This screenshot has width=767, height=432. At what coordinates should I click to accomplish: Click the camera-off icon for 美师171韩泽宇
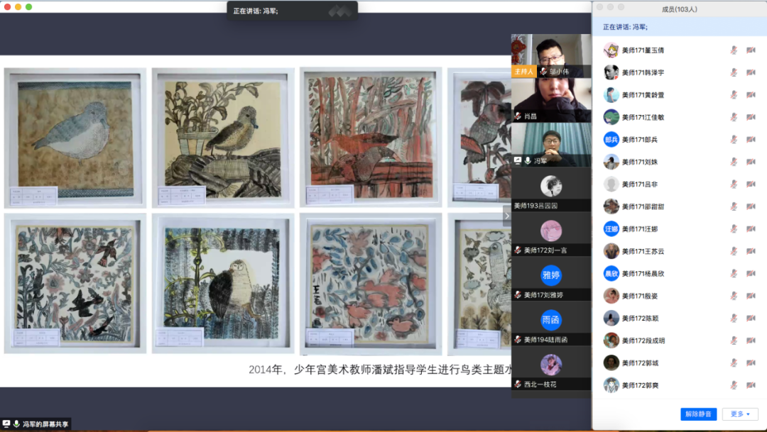coord(751,72)
